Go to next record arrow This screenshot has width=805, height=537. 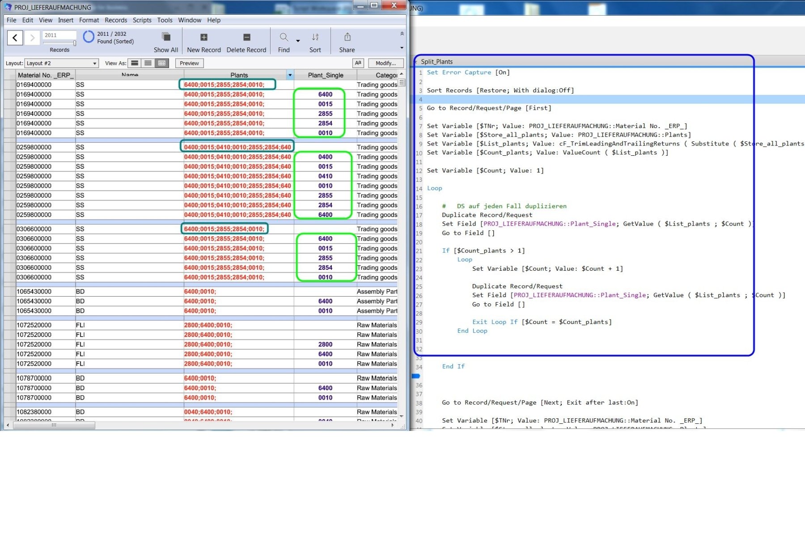(x=32, y=38)
